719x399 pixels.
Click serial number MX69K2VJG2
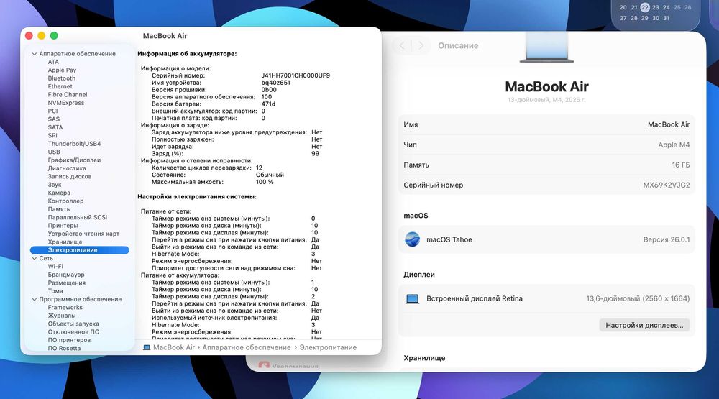(x=667, y=185)
